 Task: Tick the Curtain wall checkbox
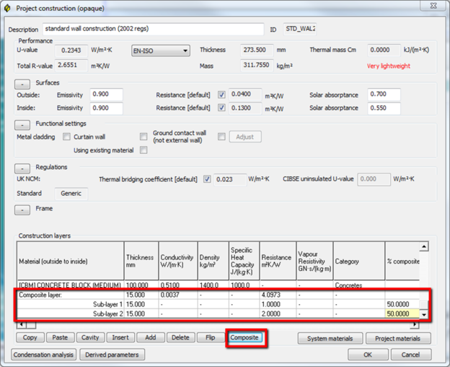click(144, 137)
